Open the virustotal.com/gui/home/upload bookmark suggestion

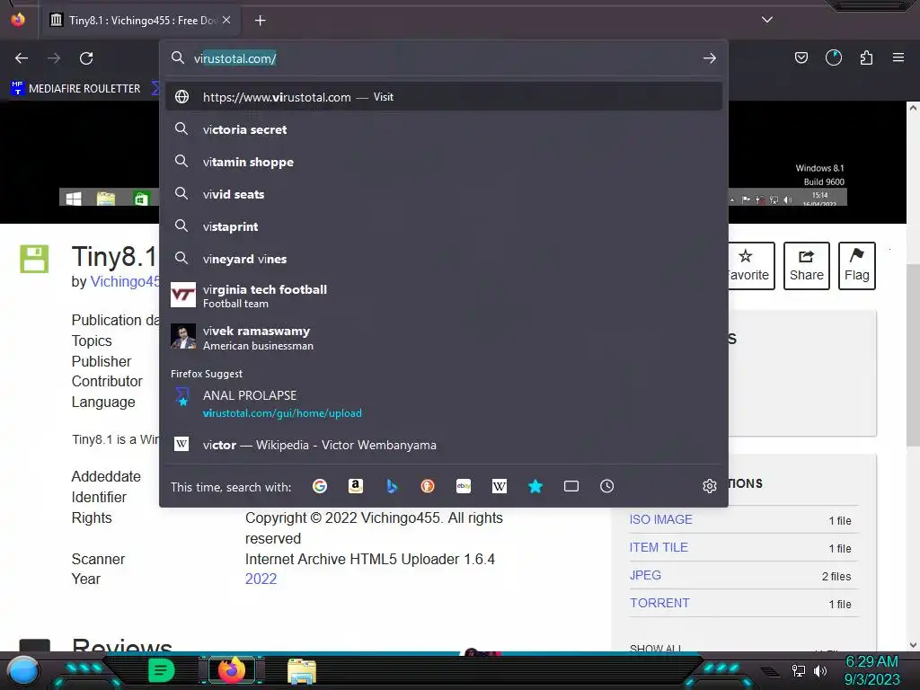coord(444,403)
